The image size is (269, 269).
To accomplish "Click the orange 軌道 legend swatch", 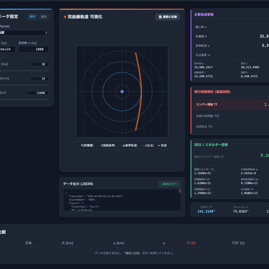I will [x=159, y=146].
